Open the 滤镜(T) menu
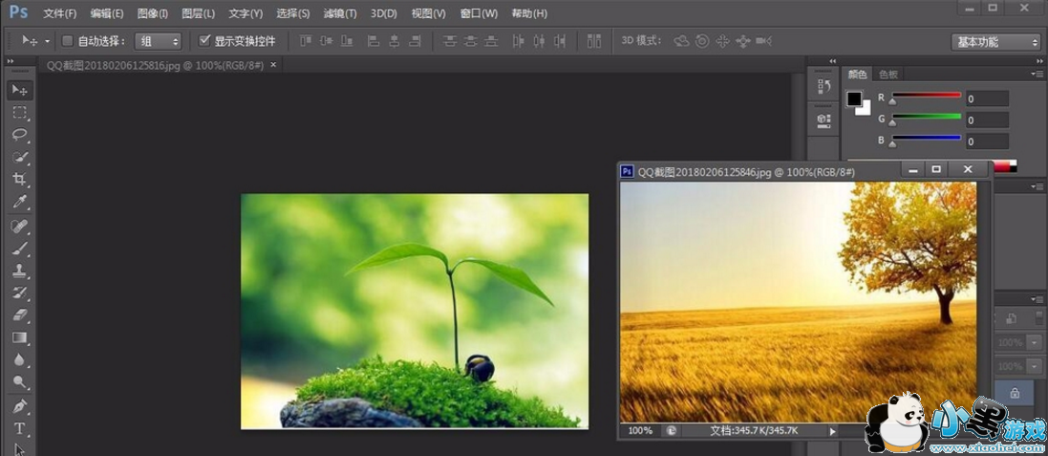The width and height of the screenshot is (1048, 456). point(339,13)
